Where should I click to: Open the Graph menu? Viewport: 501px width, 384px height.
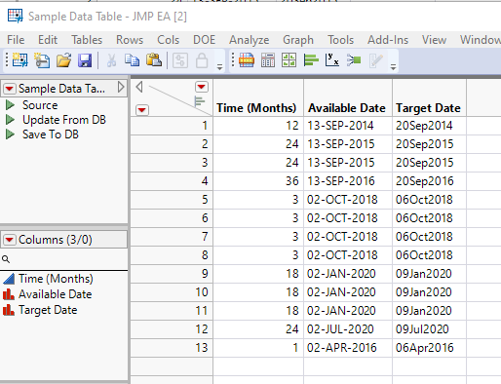click(x=298, y=40)
